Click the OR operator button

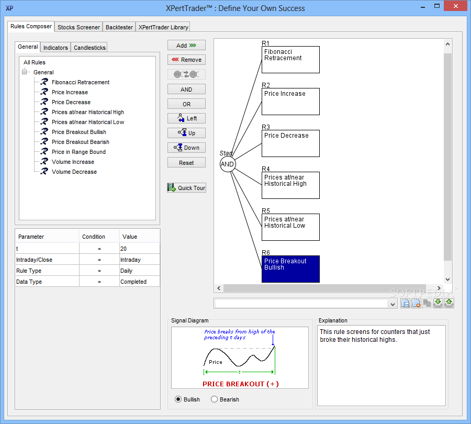click(186, 104)
